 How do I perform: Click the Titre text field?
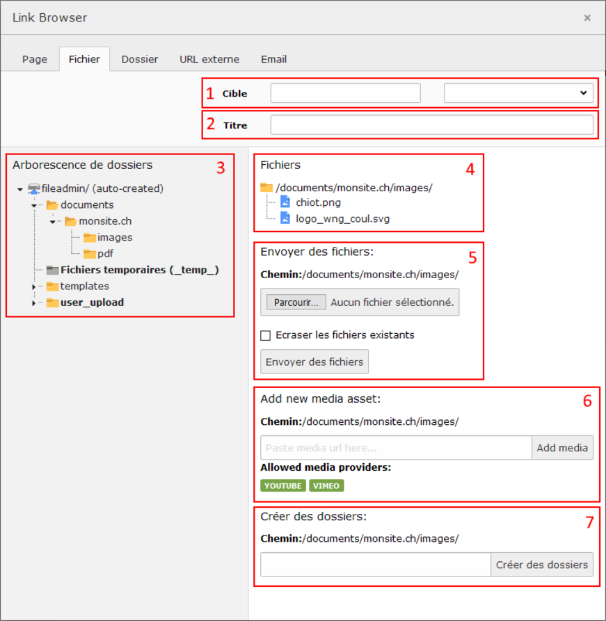point(431,125)
